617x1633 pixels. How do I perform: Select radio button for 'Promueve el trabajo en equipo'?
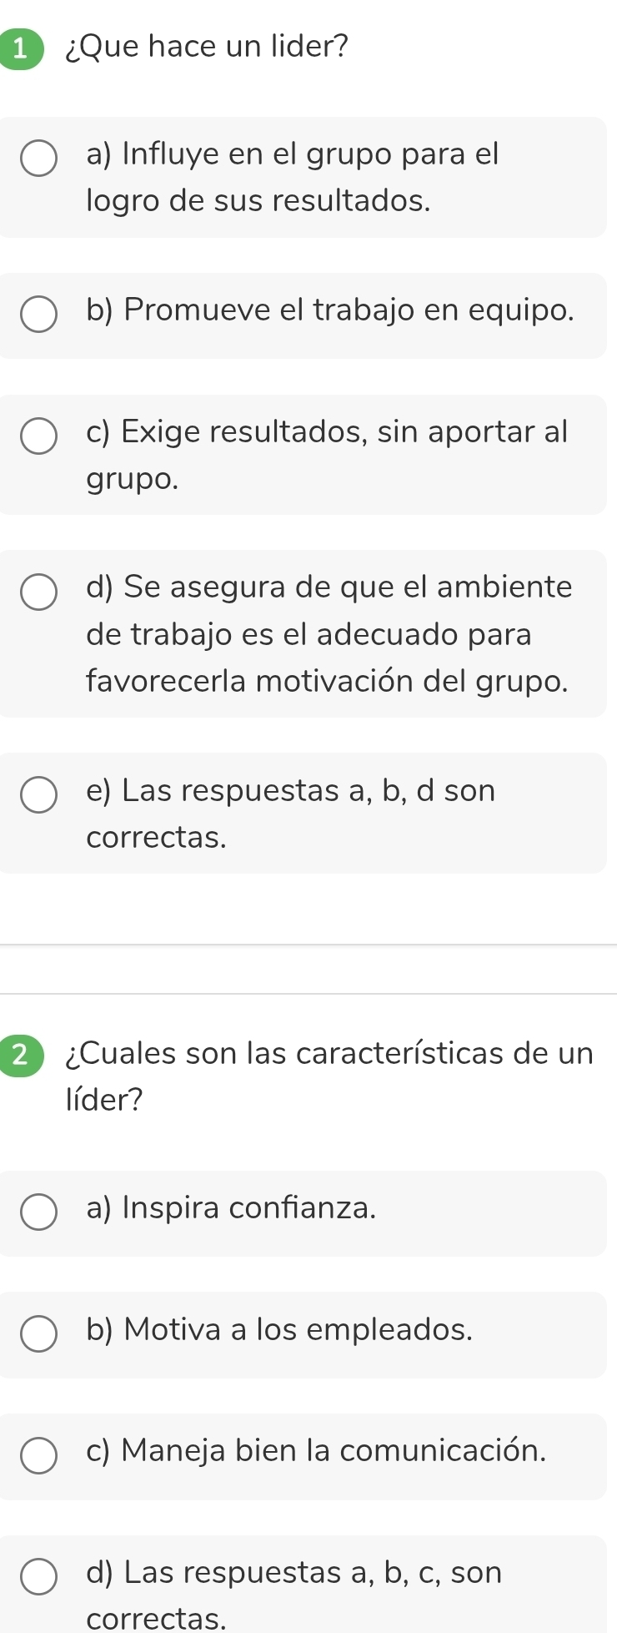pyautogui.click(x=38, y=315)
